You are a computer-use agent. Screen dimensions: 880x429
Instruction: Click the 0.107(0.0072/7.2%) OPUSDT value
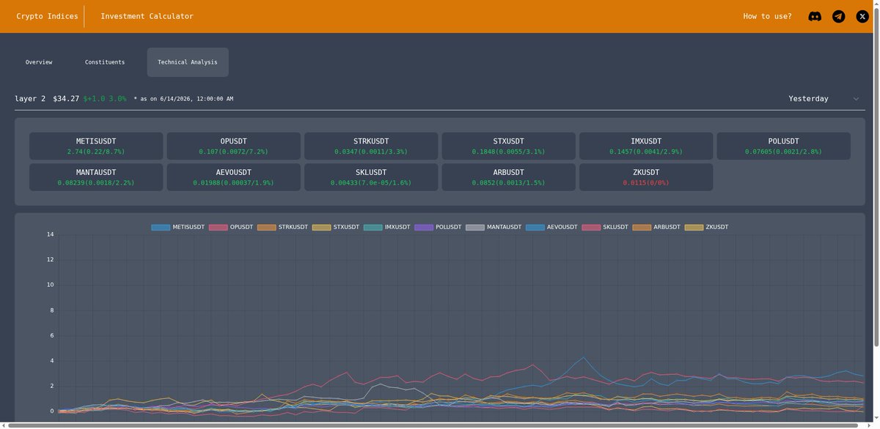pyautogui.click(x=233, y=152)
